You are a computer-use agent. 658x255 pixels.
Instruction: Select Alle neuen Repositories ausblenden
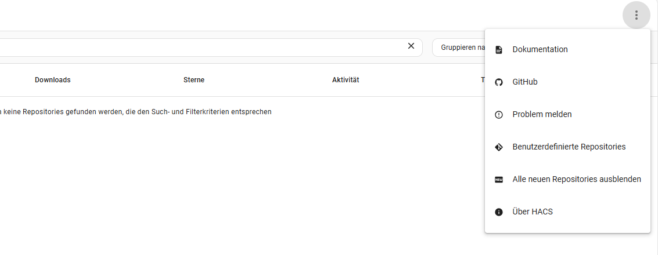coord(576,180)
